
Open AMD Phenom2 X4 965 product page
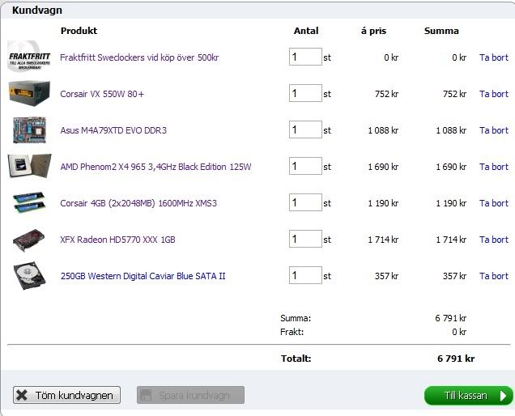(155, 167)
